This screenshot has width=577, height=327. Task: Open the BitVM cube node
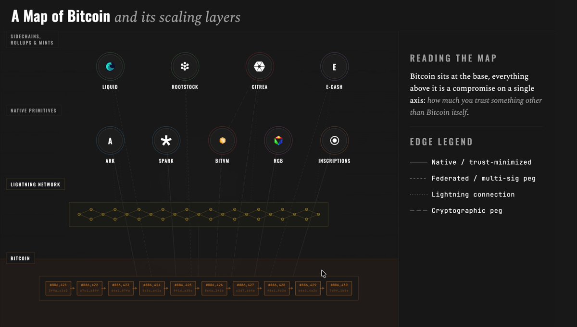[x=222, y=141]
